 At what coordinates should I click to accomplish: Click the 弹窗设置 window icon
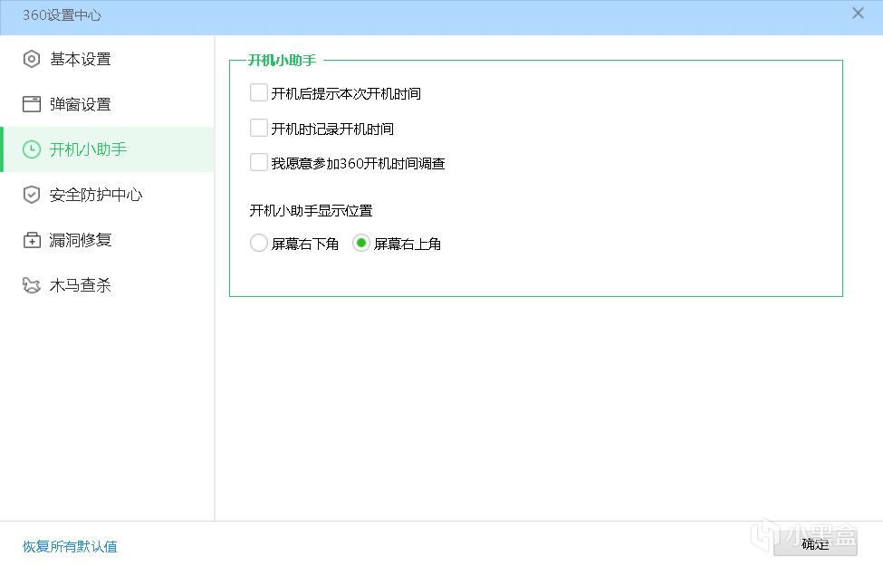(32, 104)
